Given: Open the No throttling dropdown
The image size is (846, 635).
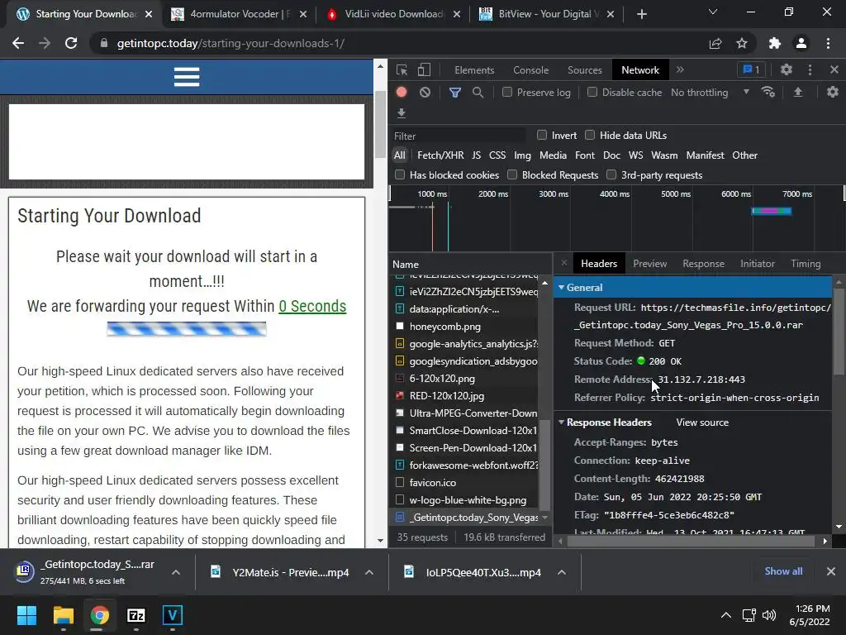Looking at the screenshot, I should coord(710,93).
